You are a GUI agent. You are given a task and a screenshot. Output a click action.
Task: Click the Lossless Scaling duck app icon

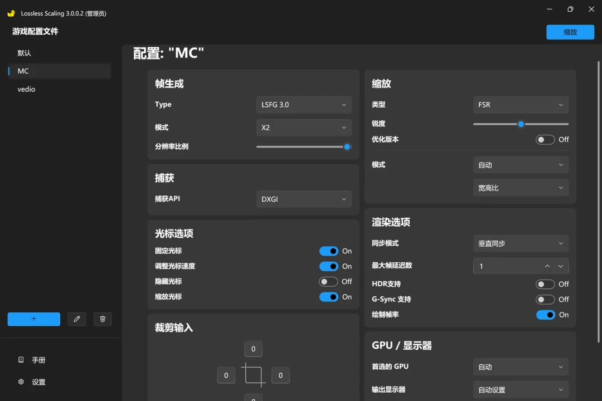point(11,13)
